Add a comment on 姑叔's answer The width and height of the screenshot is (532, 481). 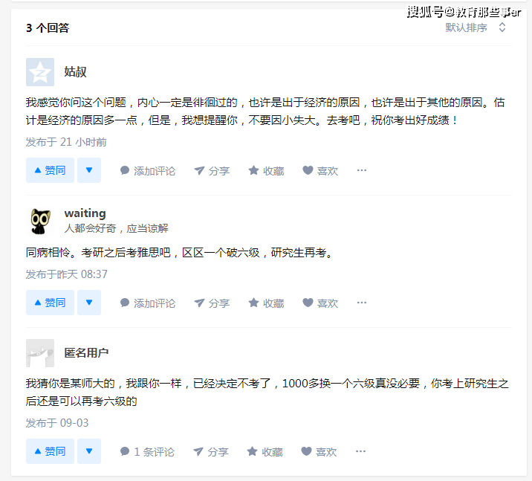148,171
